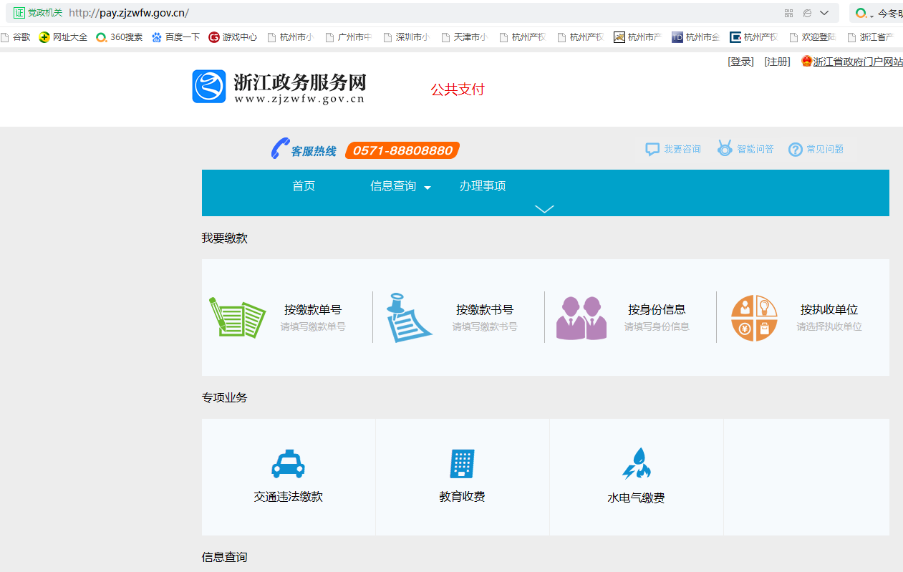This screenshot has height=572, width=903.
Task: Click the 我要缴款 section heading
Action: tap(225, 238)
